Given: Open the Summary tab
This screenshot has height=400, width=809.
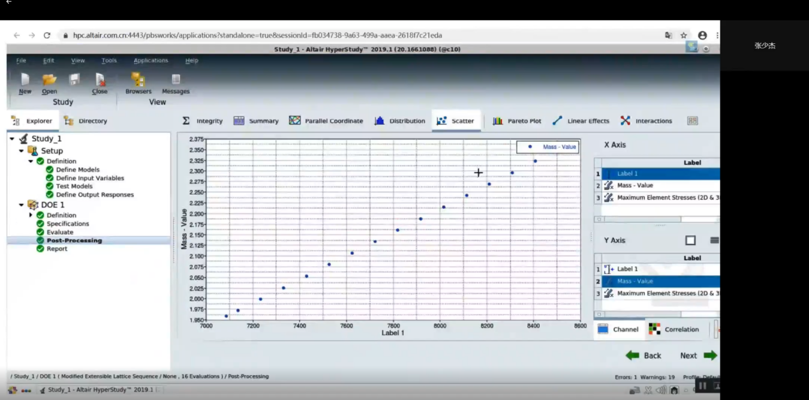Looking at the screenshot, I should coord(256,120).
